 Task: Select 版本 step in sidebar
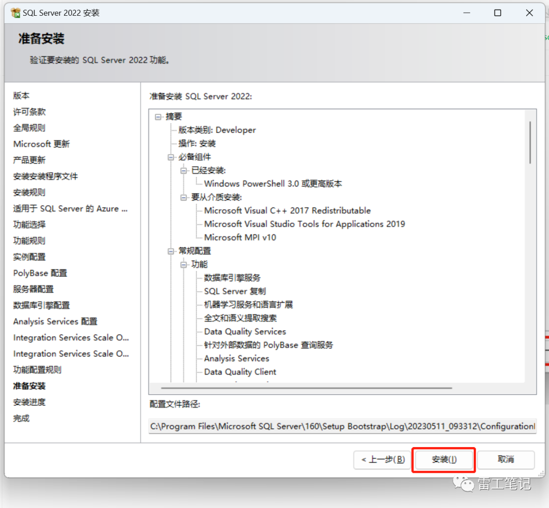(21, 96)
